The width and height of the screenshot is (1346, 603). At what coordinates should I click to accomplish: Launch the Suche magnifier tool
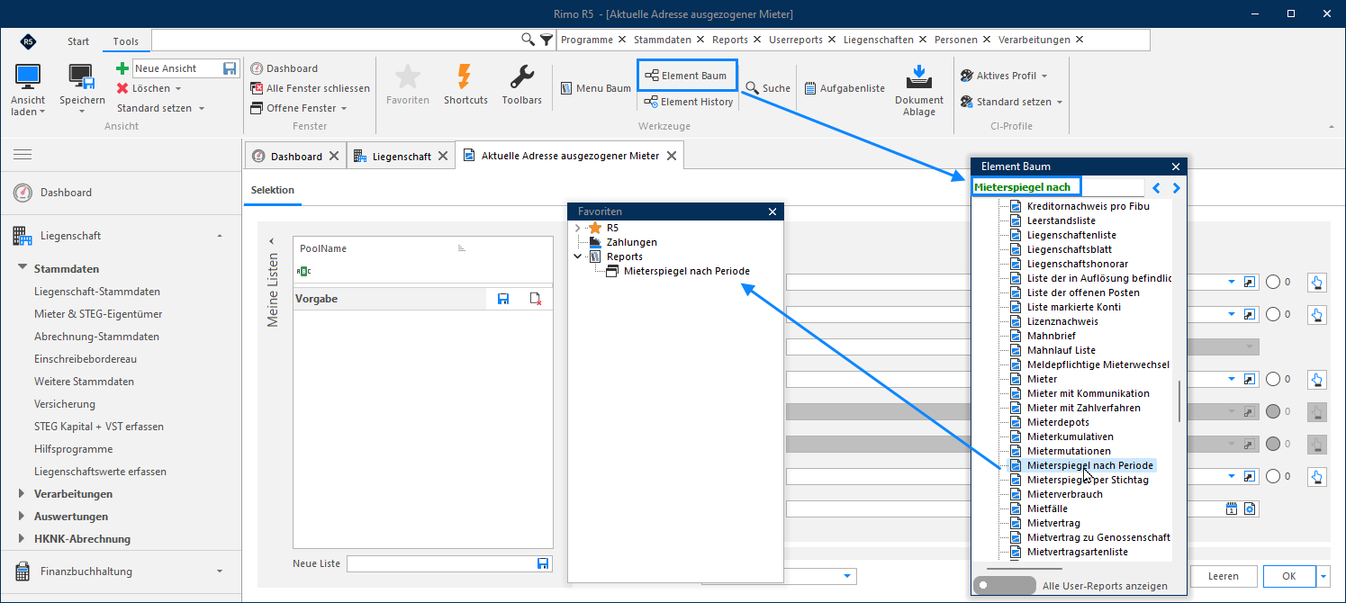pos(768,88)
